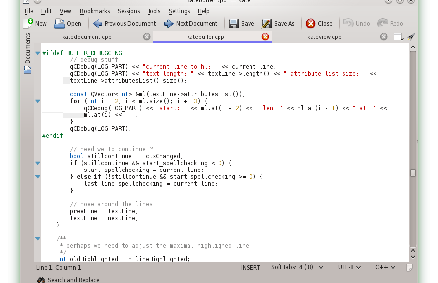Click the vertical scrollbar handle
The width and height of the screenshot is (438, 283).
pyautogui.click(x=413, y=173)
